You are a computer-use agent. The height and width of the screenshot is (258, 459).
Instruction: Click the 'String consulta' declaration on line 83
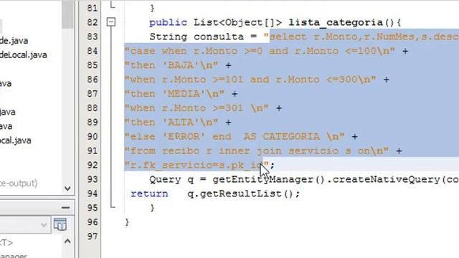pyautogui.click(x=197, y=37)
